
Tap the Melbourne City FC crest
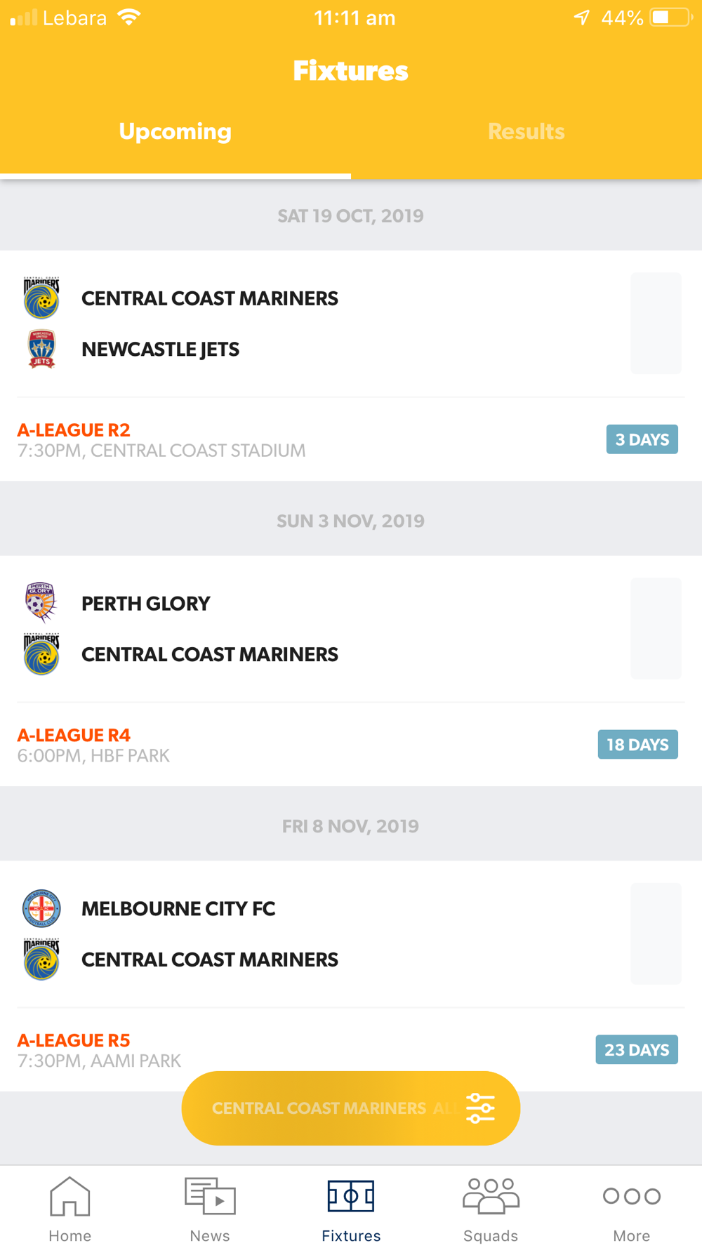click(41, 908)
